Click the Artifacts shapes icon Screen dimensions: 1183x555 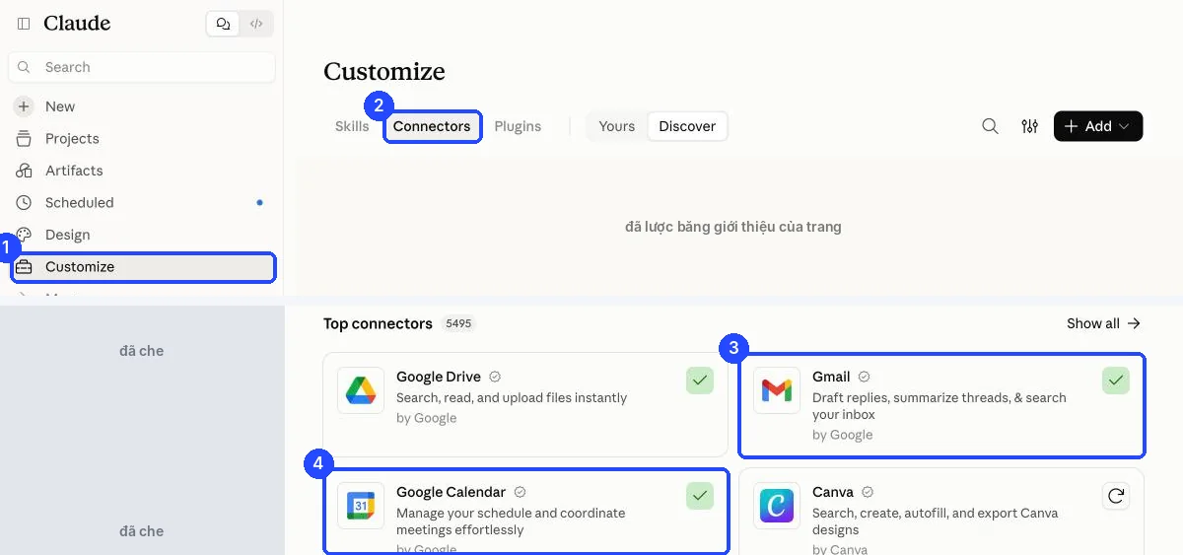[x=25, y=171]
